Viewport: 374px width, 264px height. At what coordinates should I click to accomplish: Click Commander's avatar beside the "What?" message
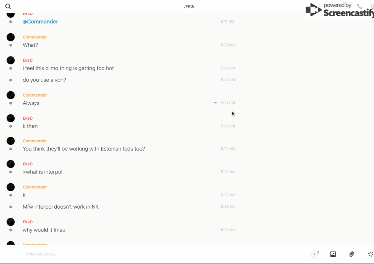tap(11, 37)
